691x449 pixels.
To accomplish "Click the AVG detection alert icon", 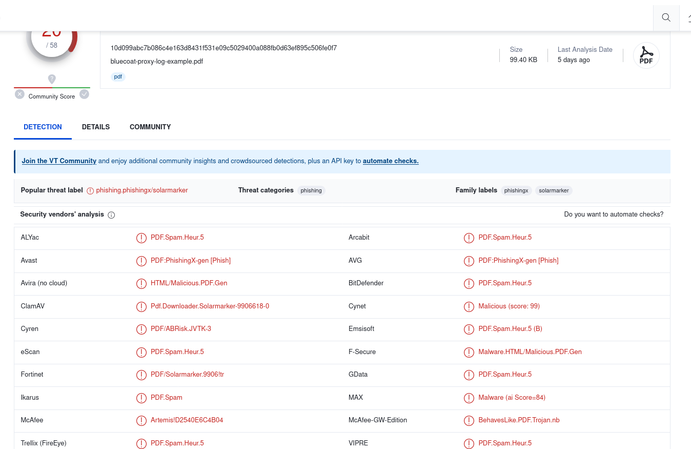I will 469,261.
